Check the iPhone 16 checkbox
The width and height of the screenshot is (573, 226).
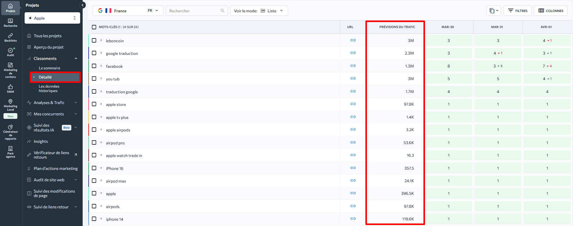pyautogui.click(x=94, y=168)
